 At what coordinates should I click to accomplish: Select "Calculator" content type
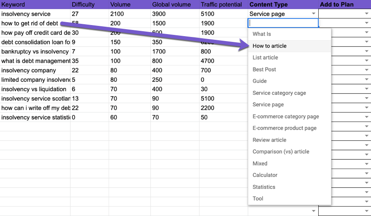[265, 175]
